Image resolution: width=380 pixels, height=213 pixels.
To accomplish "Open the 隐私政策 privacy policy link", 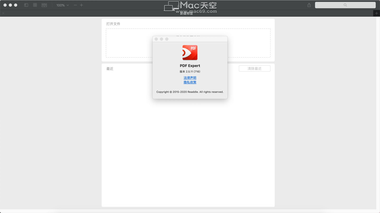I will tap(190, 82).
